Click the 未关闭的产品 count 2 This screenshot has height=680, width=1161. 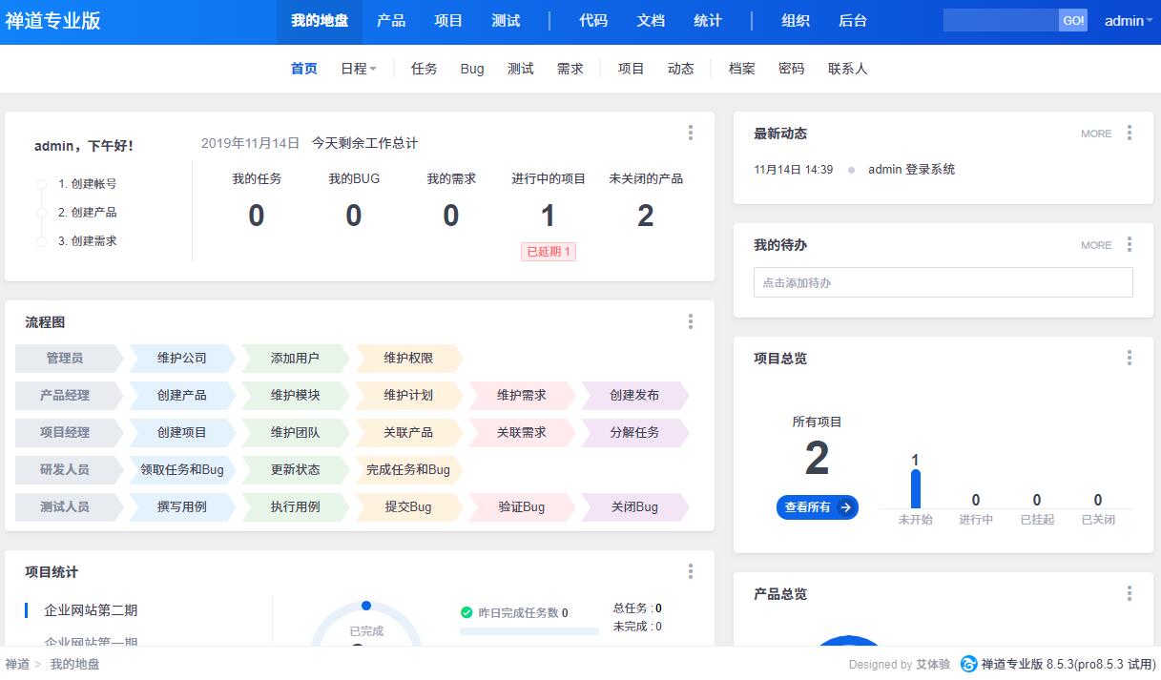[646, 216]
